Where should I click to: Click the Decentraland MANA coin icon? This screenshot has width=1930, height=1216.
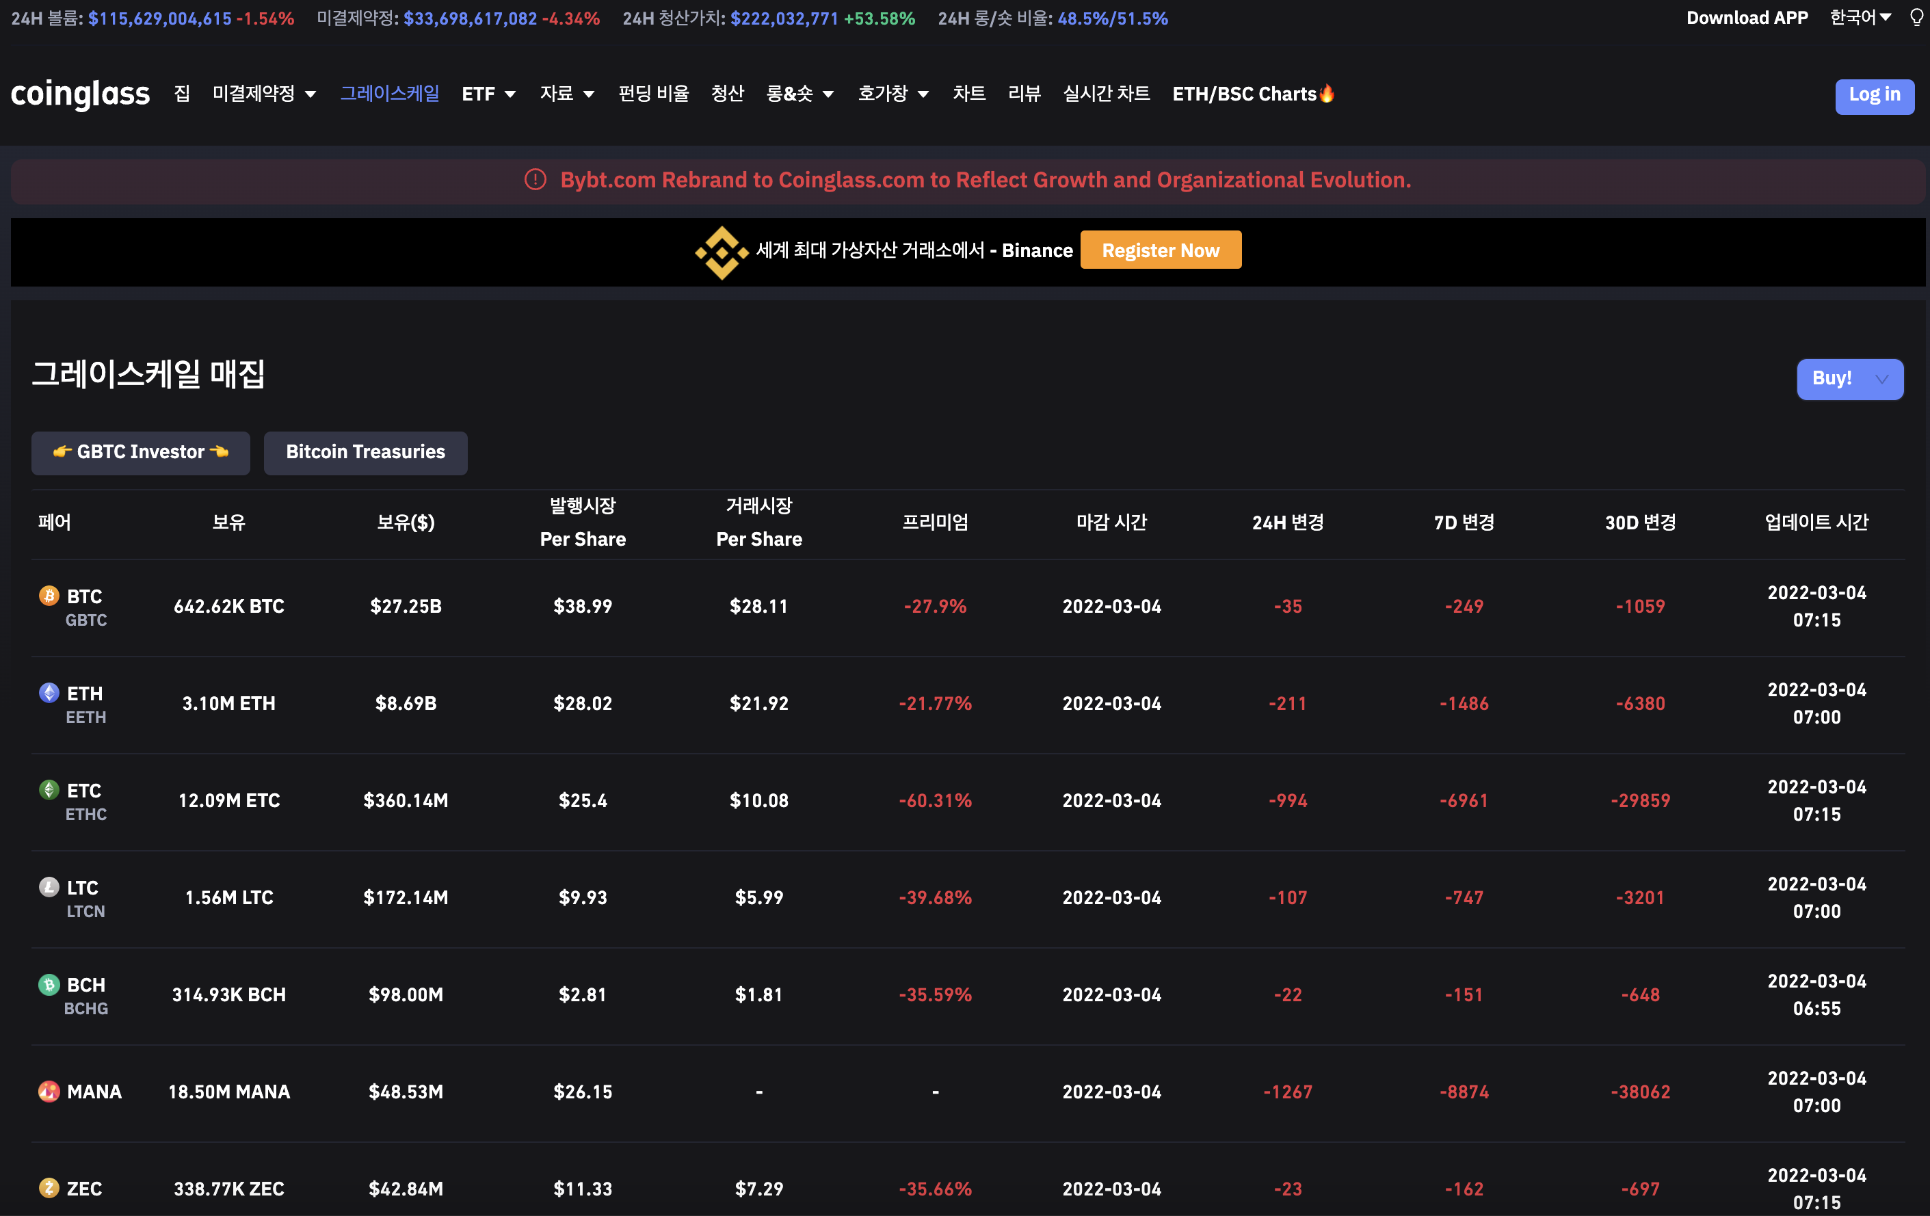[x=49, y=1091]
